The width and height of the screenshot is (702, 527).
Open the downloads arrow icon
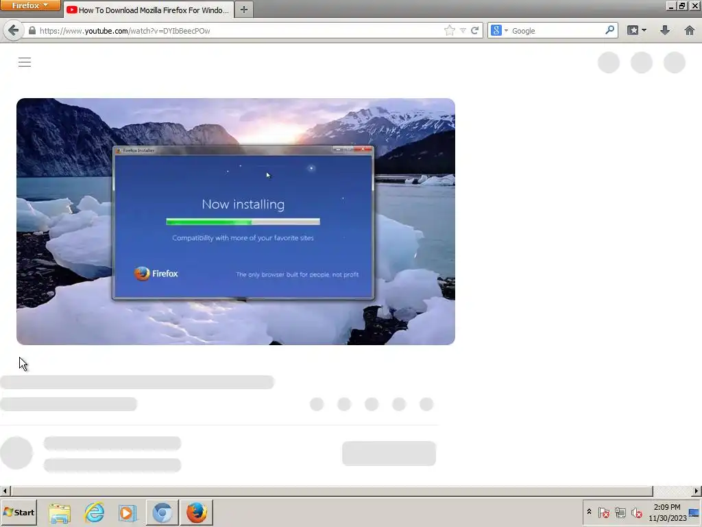(x=665, y=30)
